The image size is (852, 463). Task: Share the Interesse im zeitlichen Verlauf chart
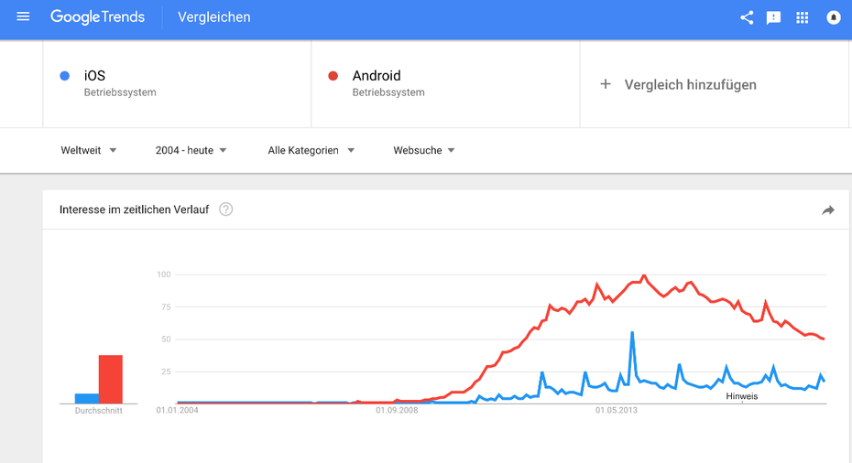tap(828, 210)
